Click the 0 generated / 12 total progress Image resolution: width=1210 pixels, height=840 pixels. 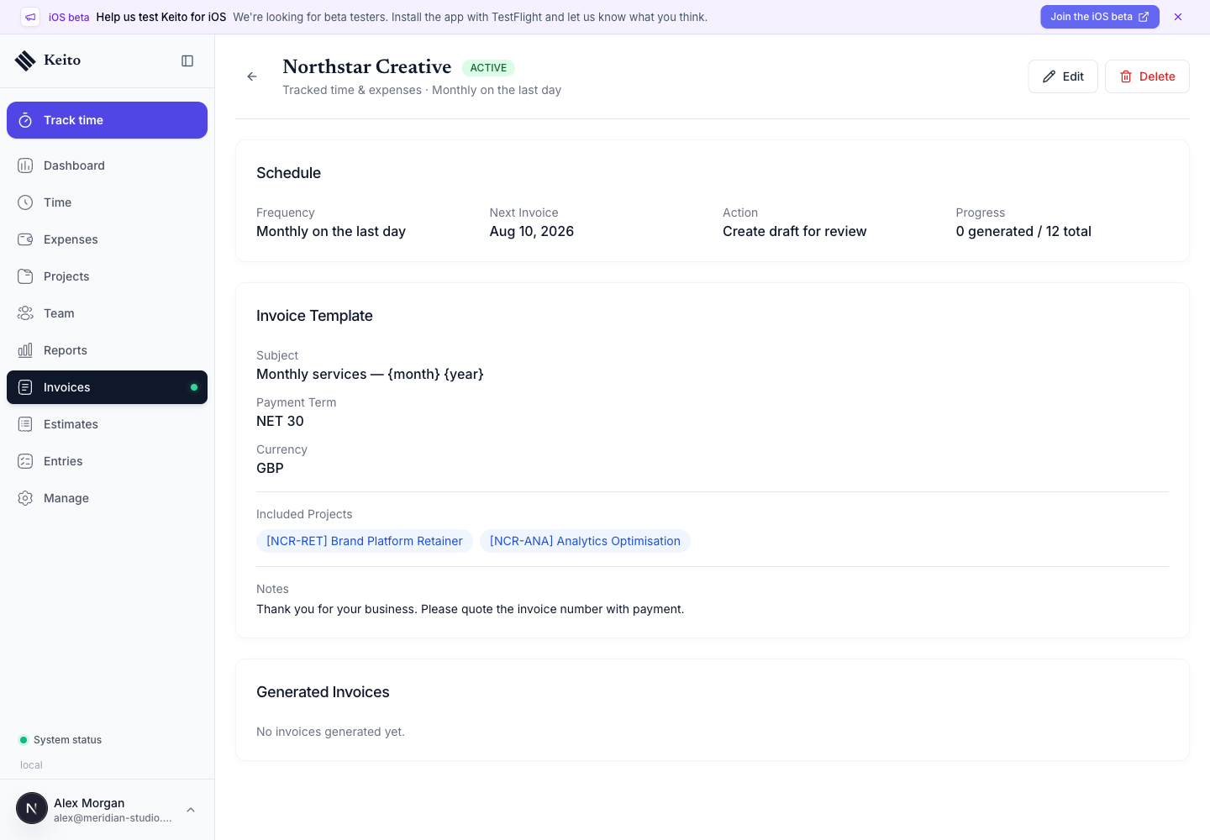(1023, 231)
